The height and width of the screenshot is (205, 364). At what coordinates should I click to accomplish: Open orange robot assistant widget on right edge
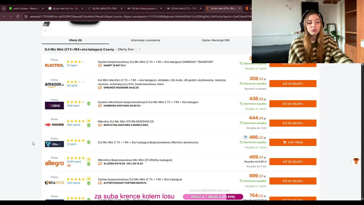click(356, 161)
